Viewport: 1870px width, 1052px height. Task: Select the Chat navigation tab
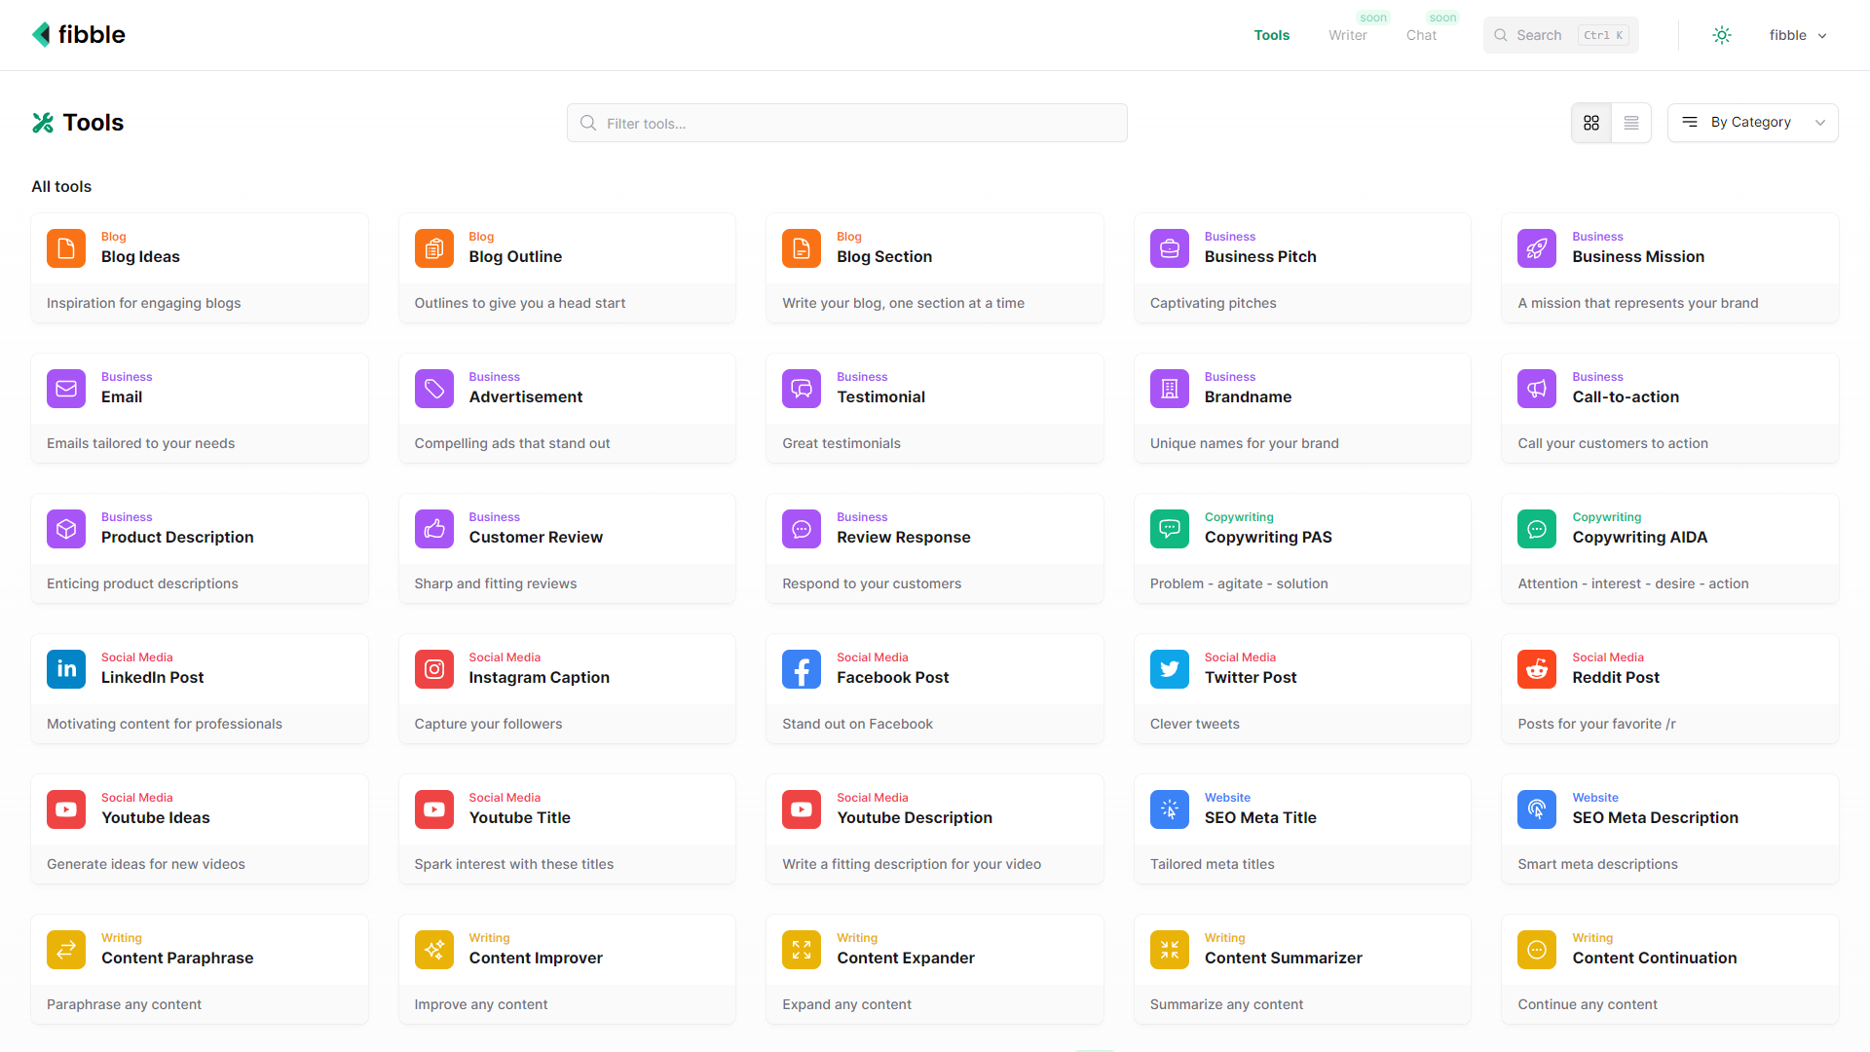1421,35
